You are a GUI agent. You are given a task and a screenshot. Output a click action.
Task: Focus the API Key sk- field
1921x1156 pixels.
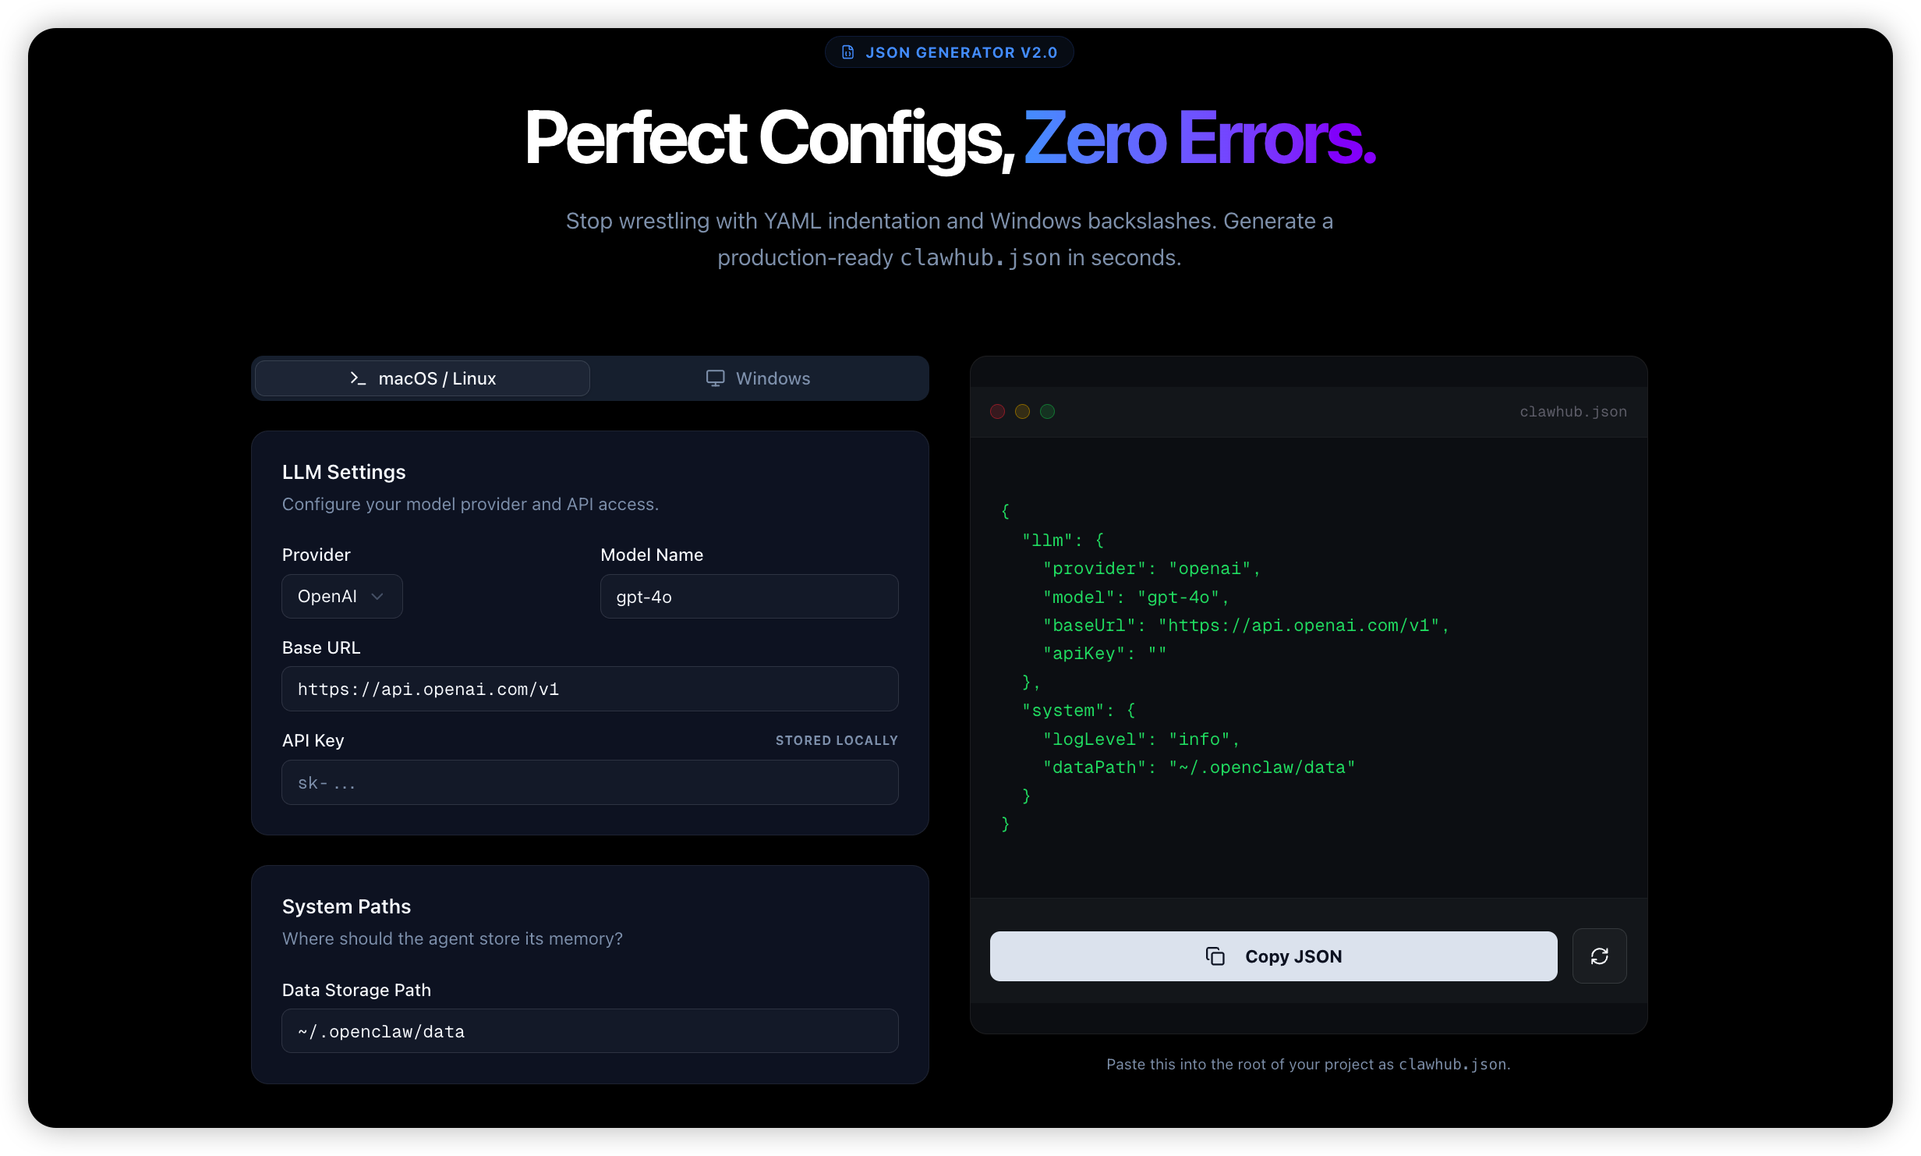coord(589,782)
